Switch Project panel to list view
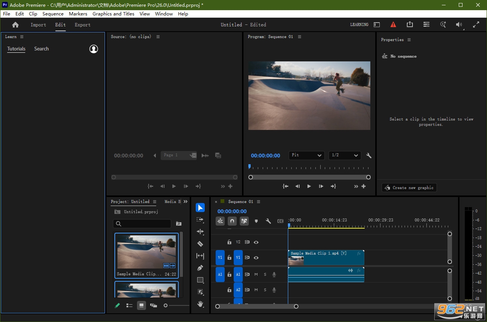The width and height of the screenshot is (487, 322). 129,305
